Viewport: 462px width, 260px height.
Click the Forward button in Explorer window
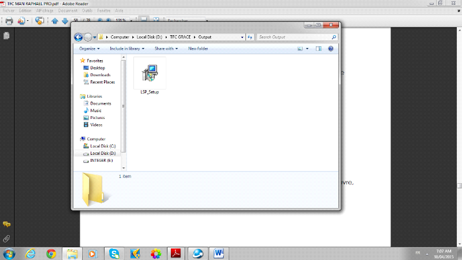click(88, 37)
